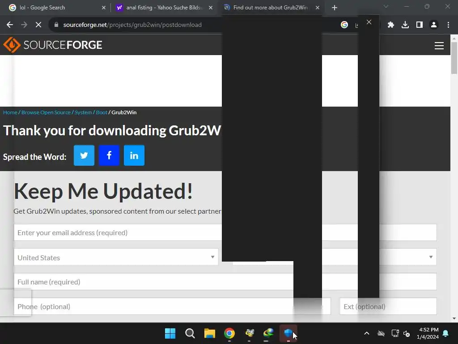Viewport: 458px width, 344px height.
Task: Switch to the Yahoo Suche tab
Action: click(x=164, y=8)
